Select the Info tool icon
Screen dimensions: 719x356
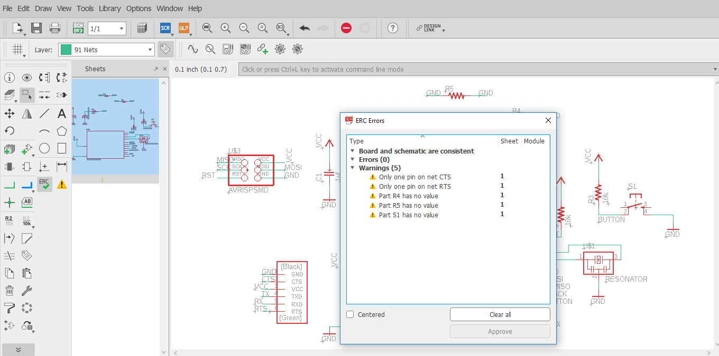(x=10, y=78)
